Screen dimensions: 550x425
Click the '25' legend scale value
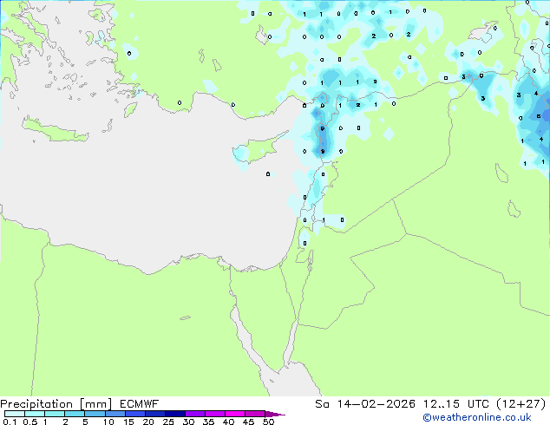[x=168, y=422]
